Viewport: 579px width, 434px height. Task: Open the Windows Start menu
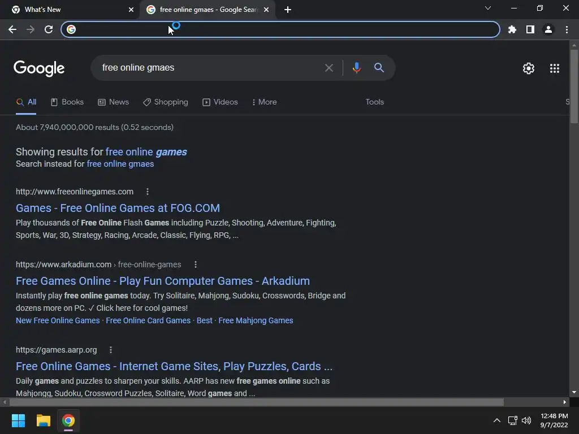18,420
